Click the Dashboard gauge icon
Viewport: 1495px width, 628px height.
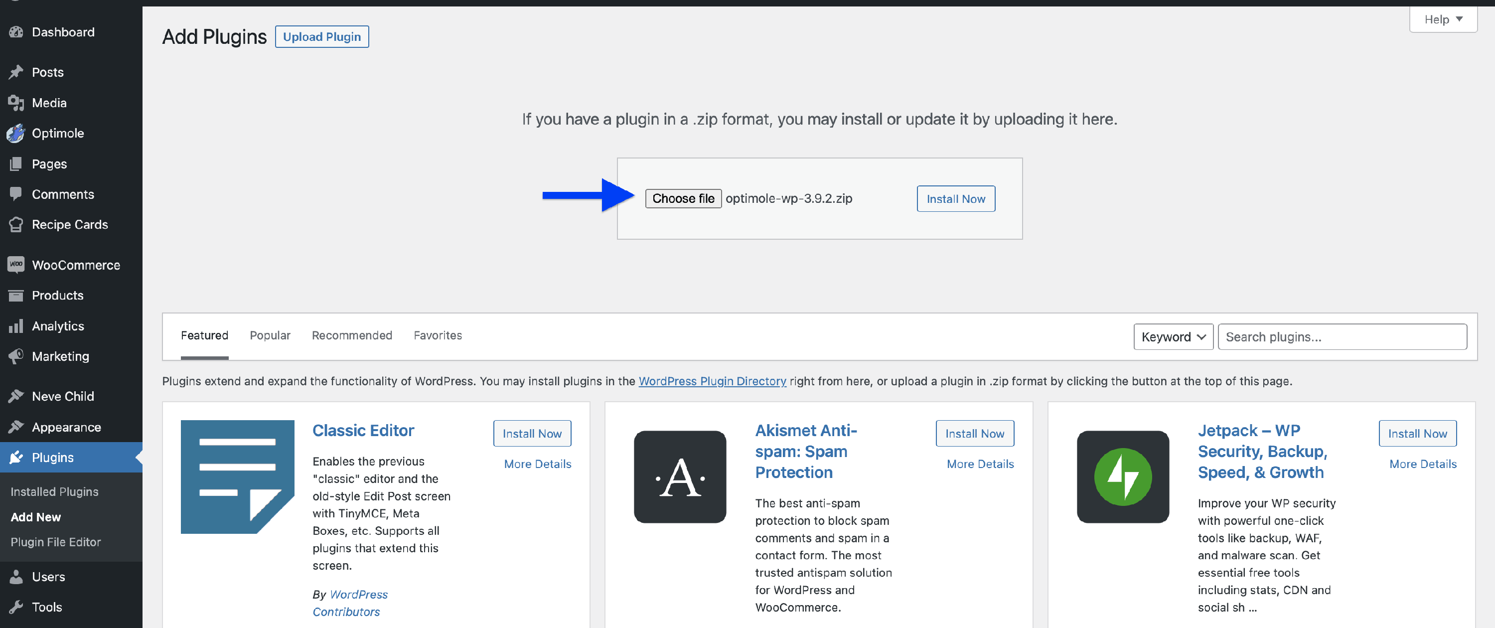point(16,32)
